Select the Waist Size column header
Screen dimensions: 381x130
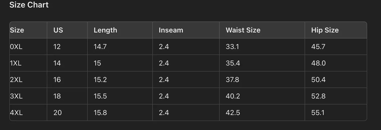point(243,30)
